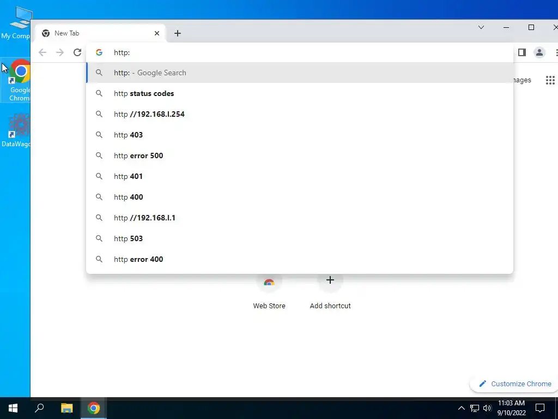
Task: Open the Windows Start menu
Action: (x=13, y=408)
